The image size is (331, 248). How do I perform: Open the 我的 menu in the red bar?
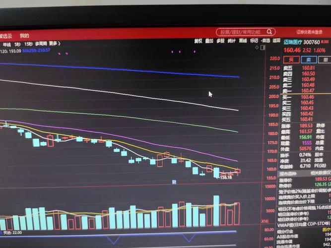point(24,36)
